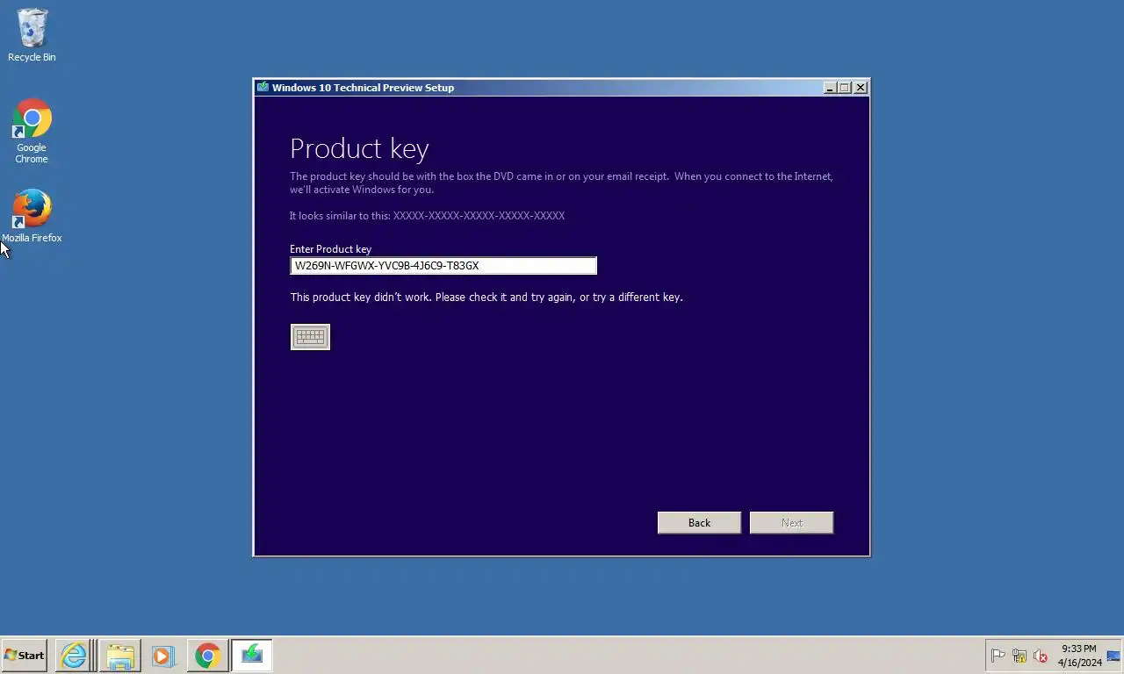Select the Google Chrome desktop shortcut

[x=32, y=131]
